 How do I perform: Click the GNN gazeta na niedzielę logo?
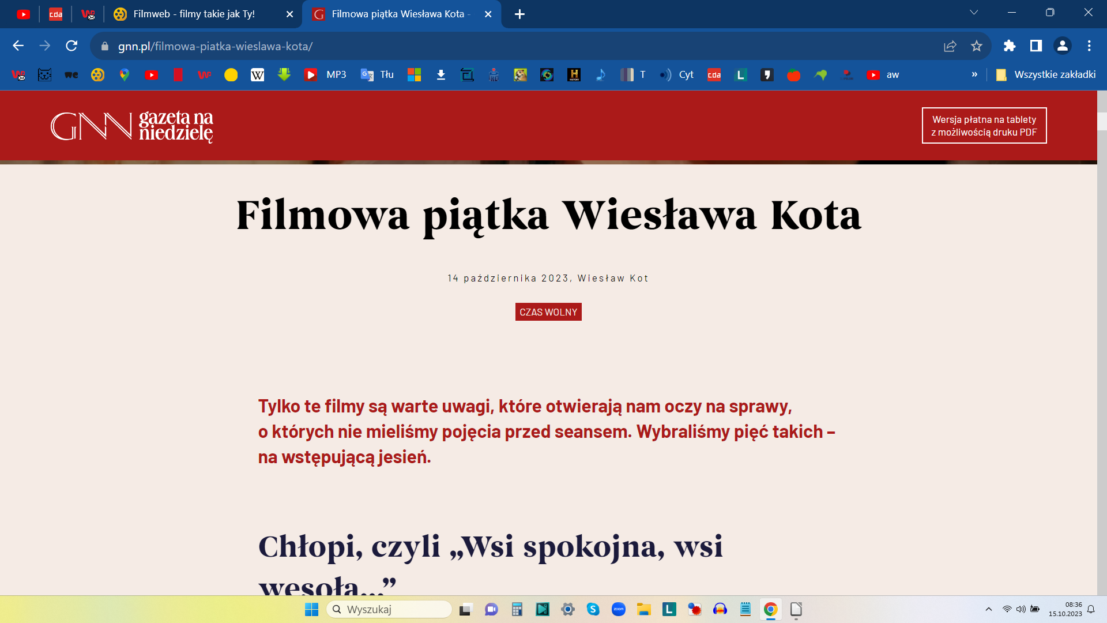(x=132, y=126)
